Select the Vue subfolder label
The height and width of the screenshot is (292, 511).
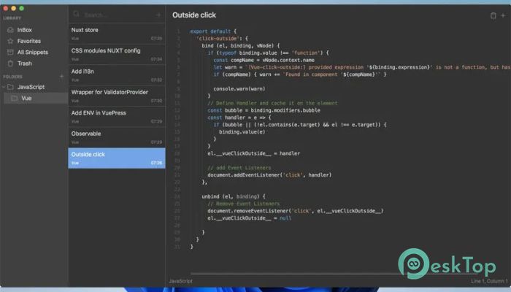click(26, 98)
